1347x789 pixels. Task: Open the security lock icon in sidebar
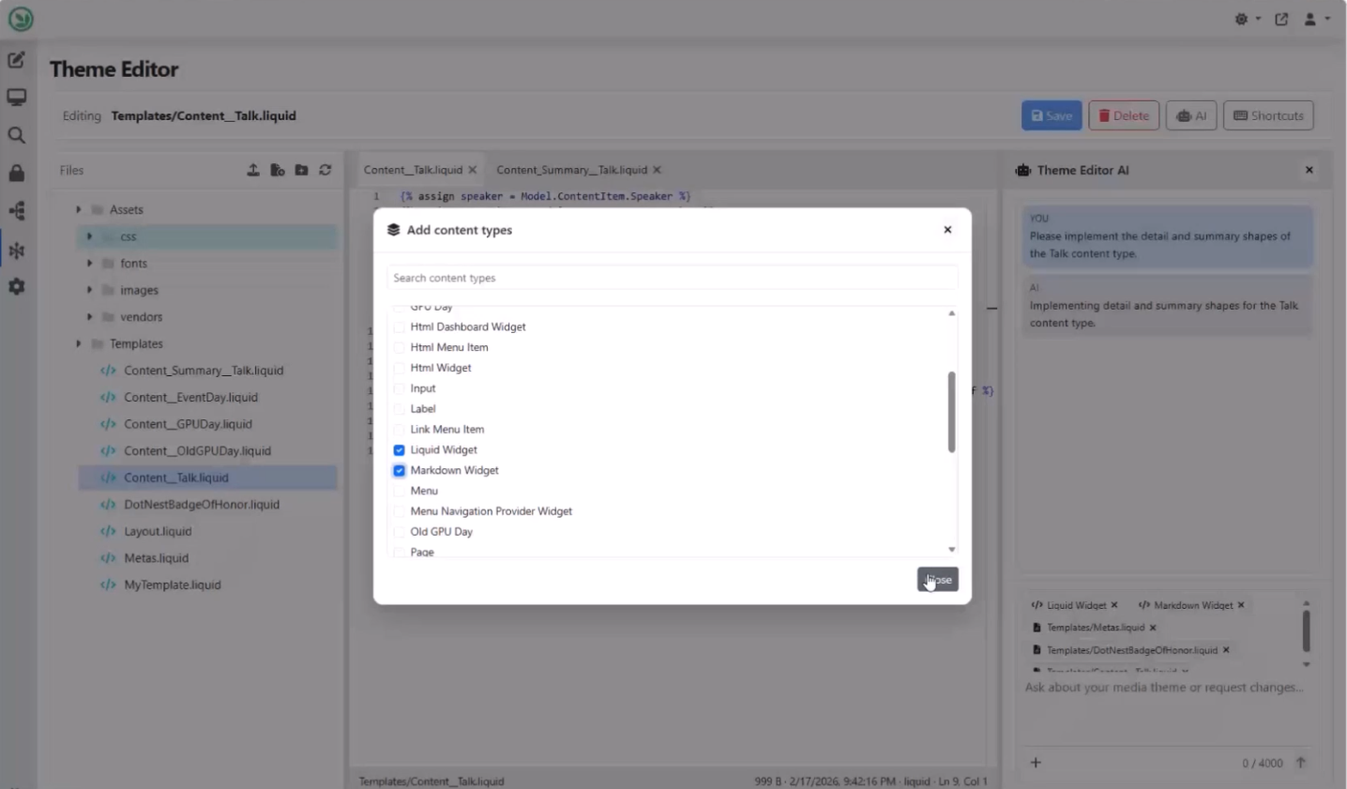(17, 174)
